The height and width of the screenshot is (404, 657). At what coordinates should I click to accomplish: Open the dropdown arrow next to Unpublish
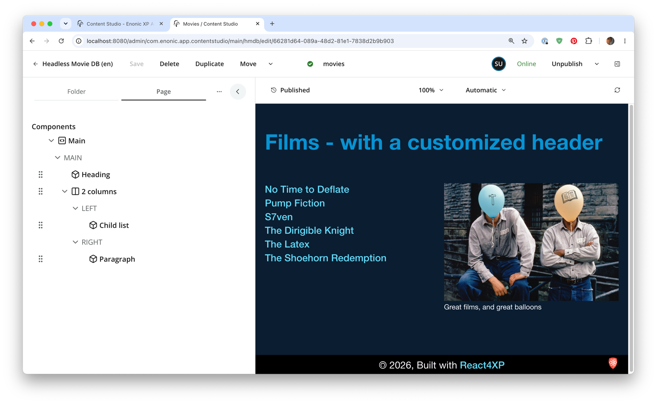[x=597, y=64]
